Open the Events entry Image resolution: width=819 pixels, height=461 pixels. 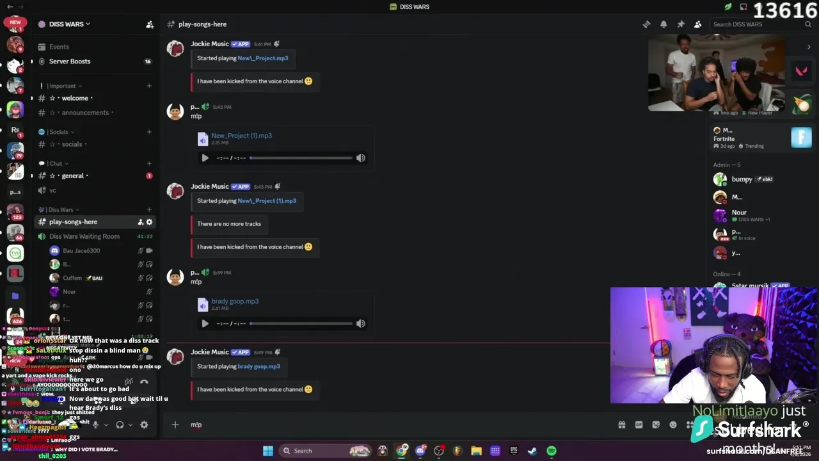[59, 47]
